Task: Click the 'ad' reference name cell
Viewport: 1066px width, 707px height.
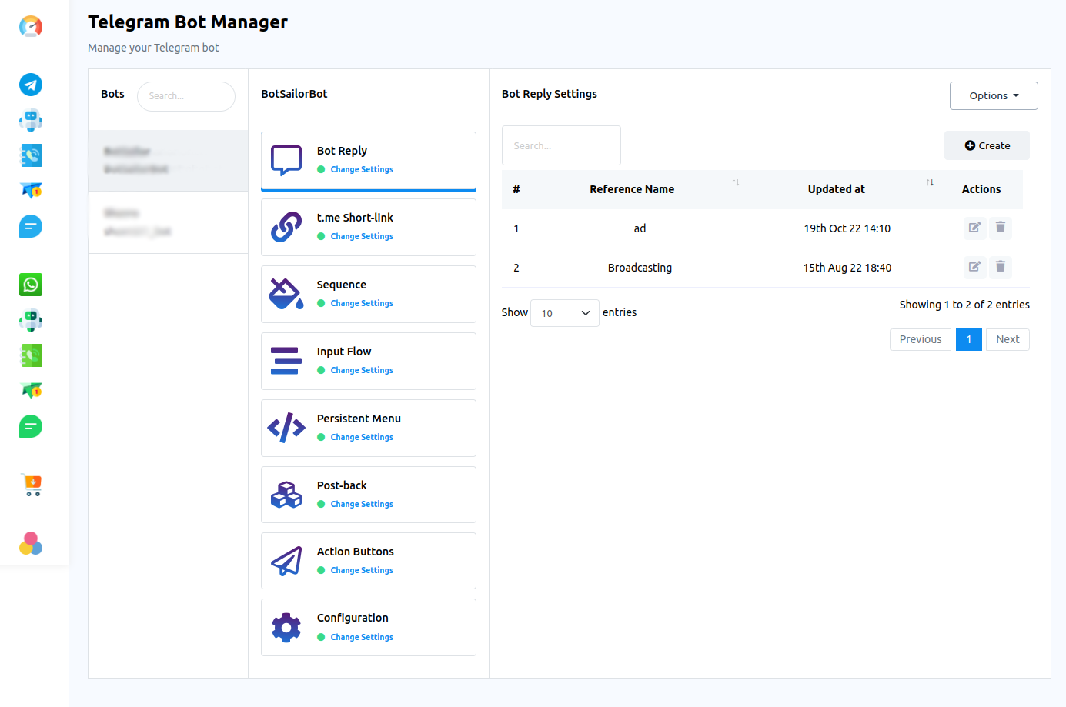Action: (640, 228)
